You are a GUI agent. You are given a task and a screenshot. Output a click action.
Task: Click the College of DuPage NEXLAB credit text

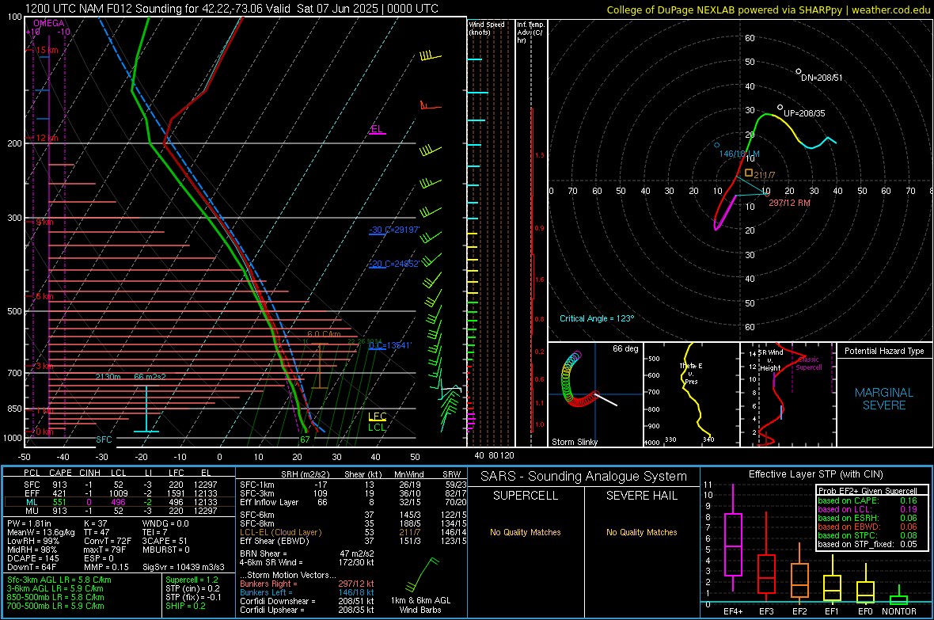[768, 10]
